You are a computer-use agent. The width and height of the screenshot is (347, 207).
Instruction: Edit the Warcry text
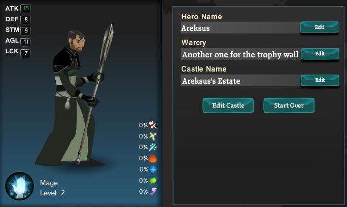click(320, 54)
